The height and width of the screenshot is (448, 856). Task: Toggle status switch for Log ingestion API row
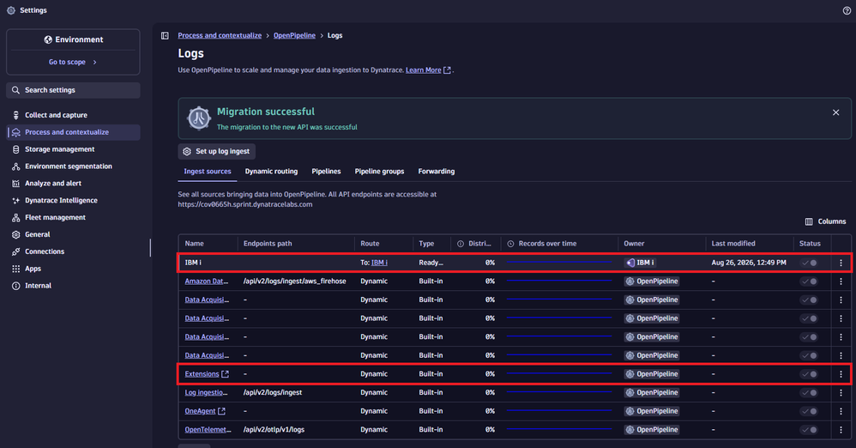(809, 393)
